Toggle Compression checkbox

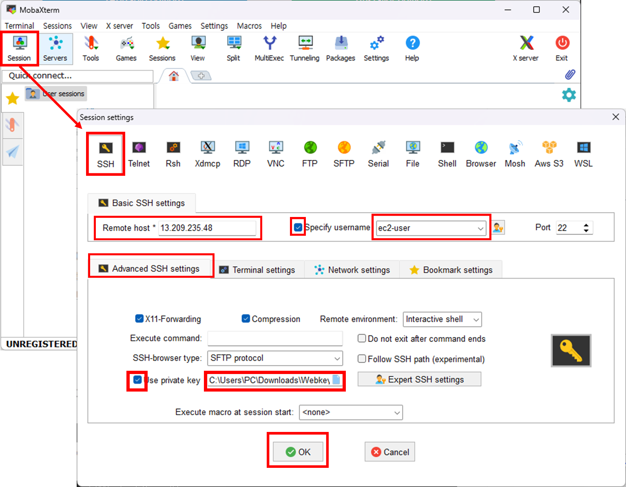coord(246,318)
